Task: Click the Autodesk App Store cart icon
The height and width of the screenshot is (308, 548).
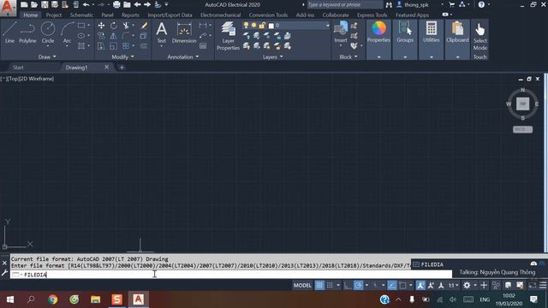Action: (x=452, y=4)
